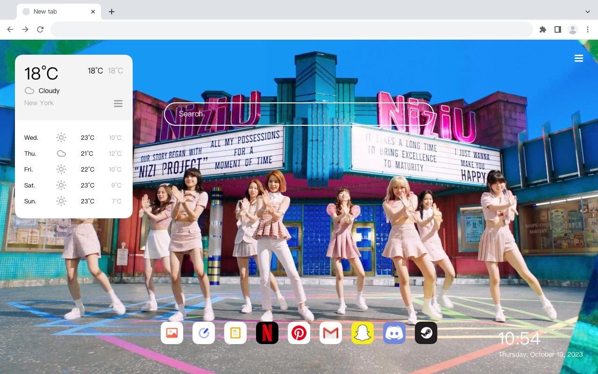The image size is (598, 374).
Task: Click the New York location label
Action: click(x=39, y=103)
